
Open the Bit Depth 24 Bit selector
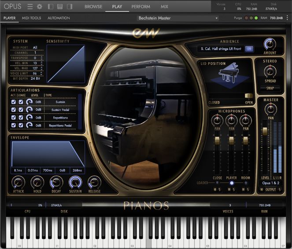coord(35,78)
